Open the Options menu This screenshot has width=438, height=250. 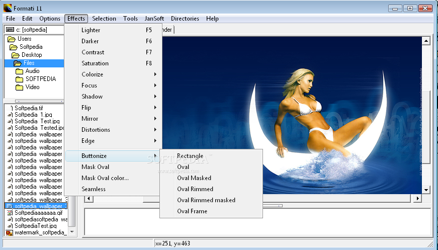tap(50, 19)
